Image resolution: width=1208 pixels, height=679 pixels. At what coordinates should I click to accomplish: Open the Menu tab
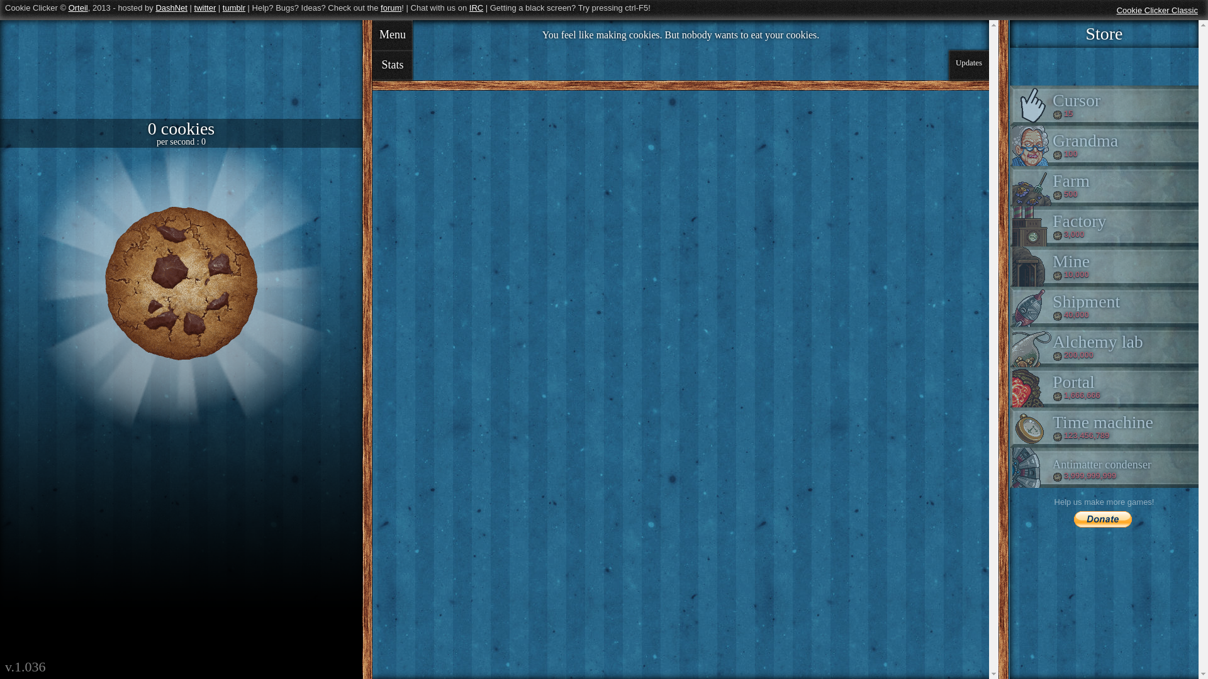392,35
